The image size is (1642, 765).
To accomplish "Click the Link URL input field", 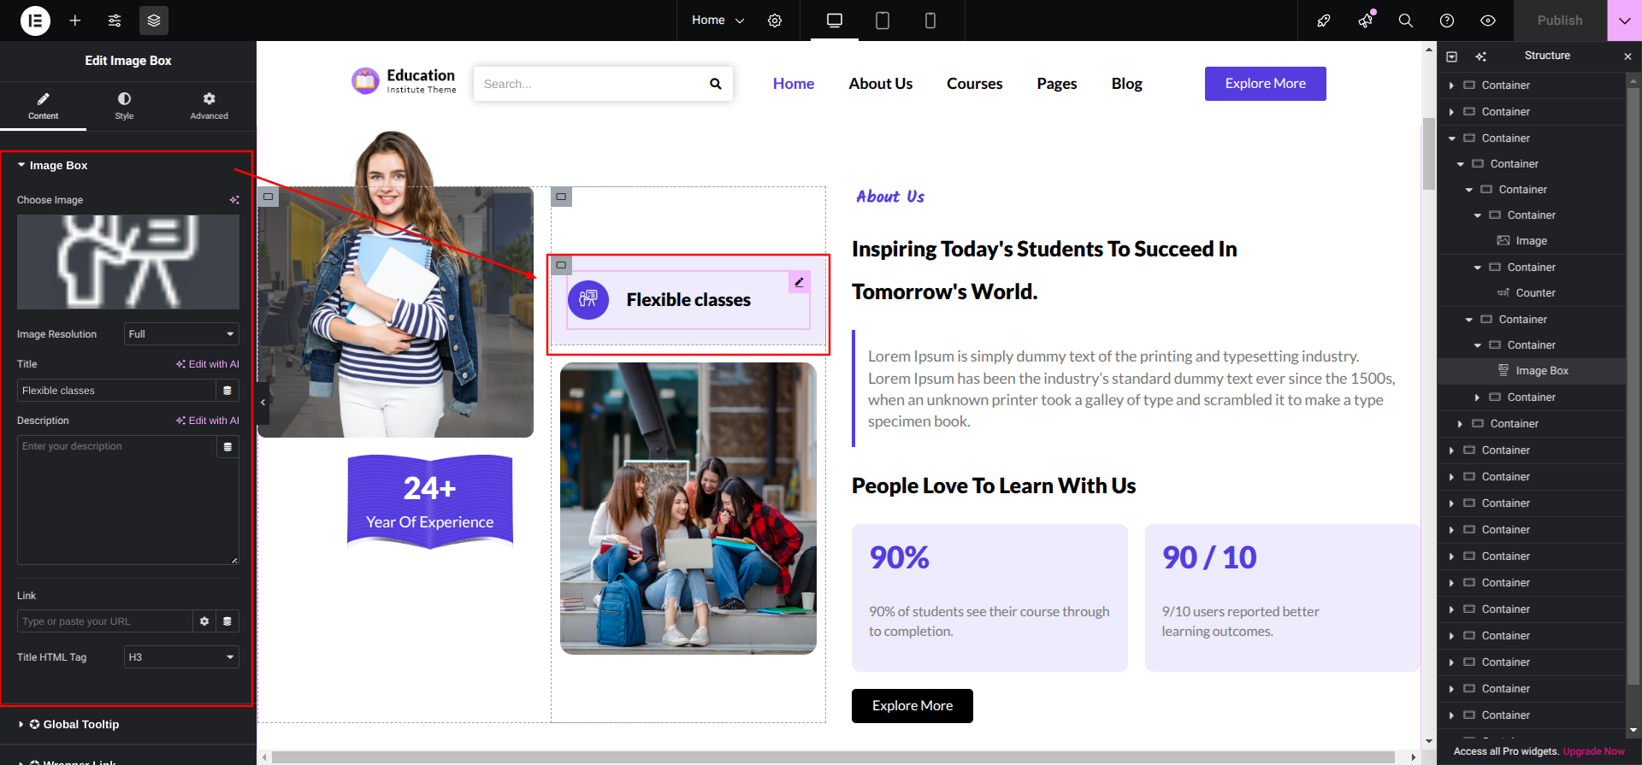I will pyautogui.click(x=104, y=621).
